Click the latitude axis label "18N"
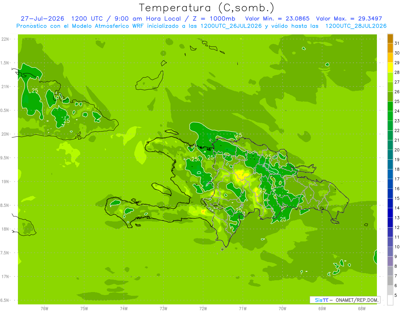 coord(5,229)
